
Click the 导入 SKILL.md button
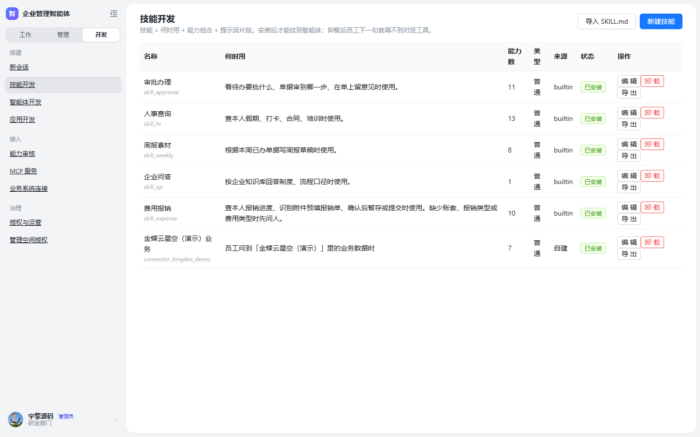(x=607, y=21)
